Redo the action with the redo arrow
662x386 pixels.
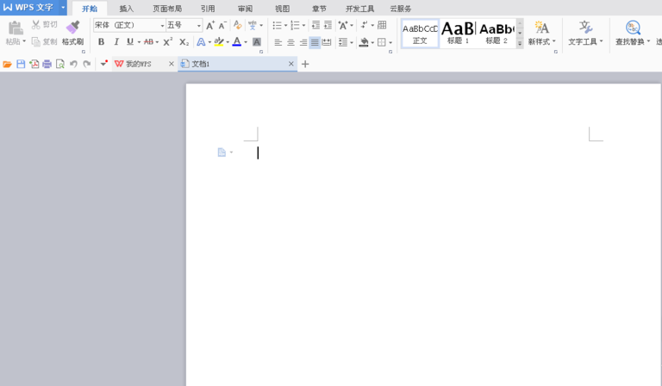87,64
